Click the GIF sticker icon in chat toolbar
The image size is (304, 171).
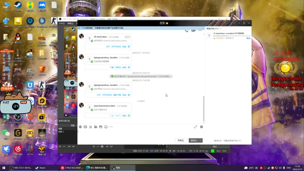(85, 127)
